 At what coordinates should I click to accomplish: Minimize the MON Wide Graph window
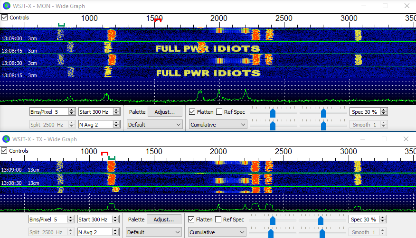[x=363, y=6]
